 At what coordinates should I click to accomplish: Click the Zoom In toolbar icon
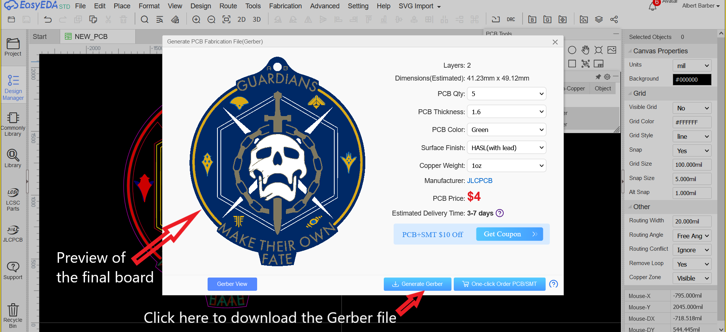[196, 20]
